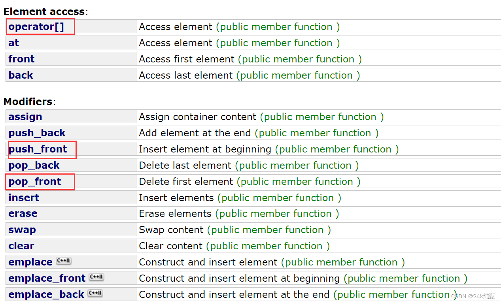
Task: Open the swap member function link
Action: point(22,230)
